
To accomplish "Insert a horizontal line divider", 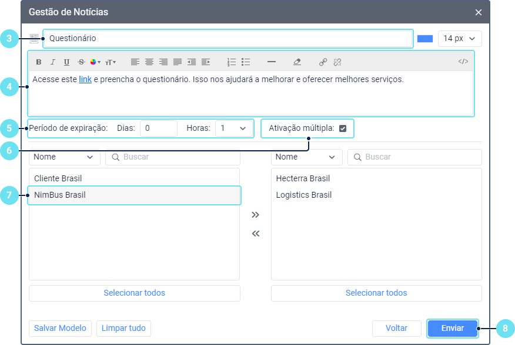I will (x=271, y=62).
